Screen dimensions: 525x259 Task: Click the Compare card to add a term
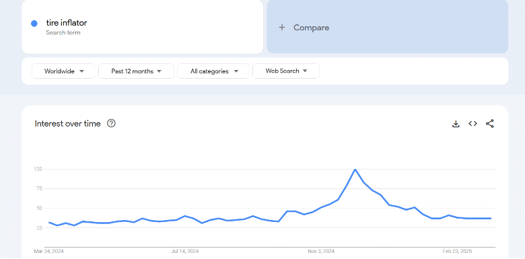[388, 26]
